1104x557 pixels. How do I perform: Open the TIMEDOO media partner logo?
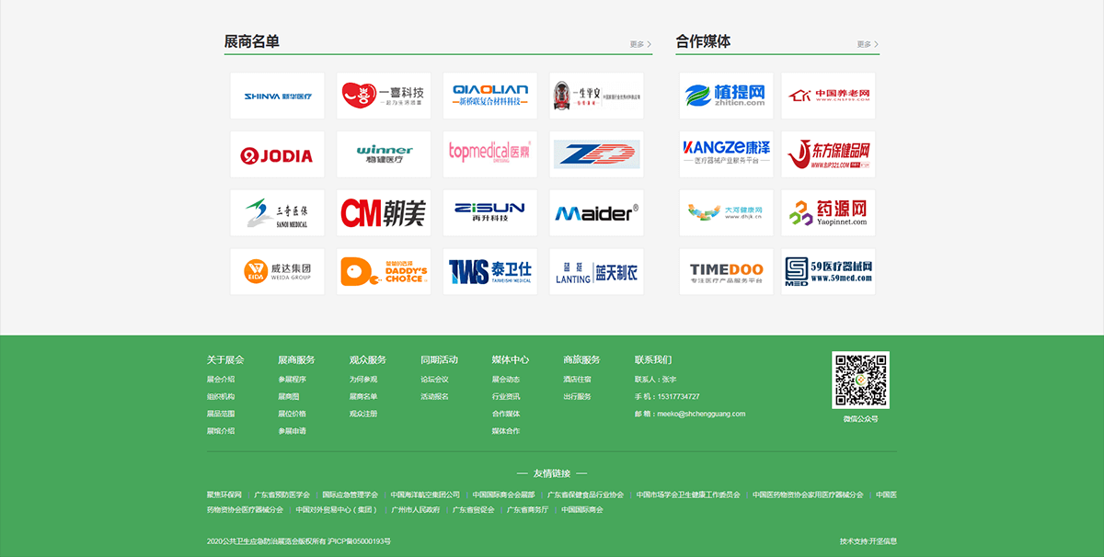click(x=727, y=272)
